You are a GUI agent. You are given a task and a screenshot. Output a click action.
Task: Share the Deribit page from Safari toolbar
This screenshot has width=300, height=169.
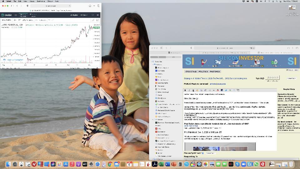pos(90,6)
